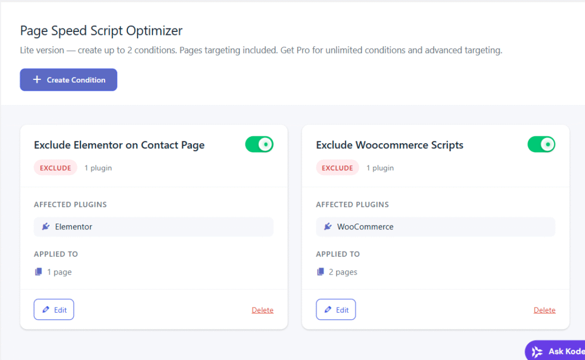Open the Ask Kode chat button
The height and width of the screenshot is (360, 585).
(x=557, y=351)
